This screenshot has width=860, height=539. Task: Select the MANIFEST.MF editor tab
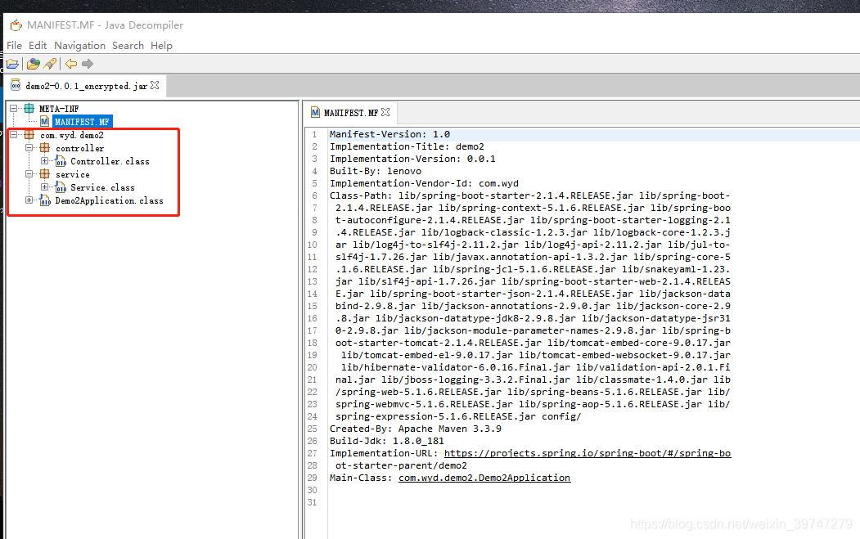click(350, 113)
